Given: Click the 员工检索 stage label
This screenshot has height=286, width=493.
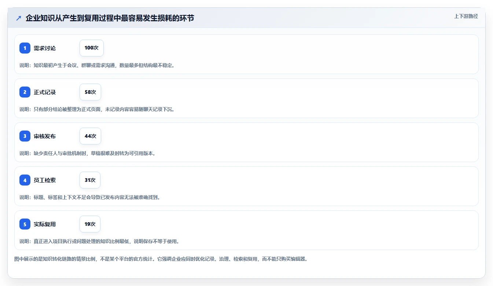Looking at the screenshot, I should 45,180.
